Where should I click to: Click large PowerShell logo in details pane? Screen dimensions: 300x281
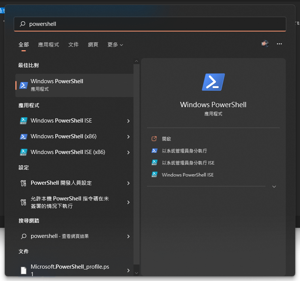[213, 82]
